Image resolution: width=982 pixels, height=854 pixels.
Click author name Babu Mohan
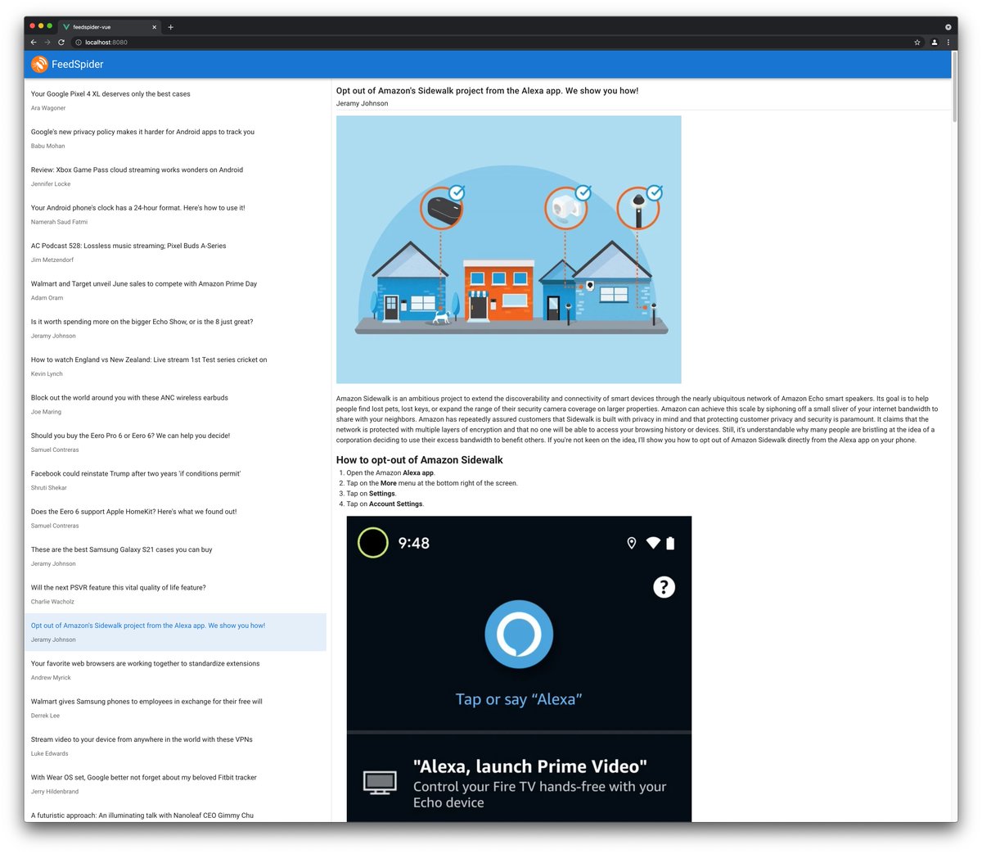point(47,146)
